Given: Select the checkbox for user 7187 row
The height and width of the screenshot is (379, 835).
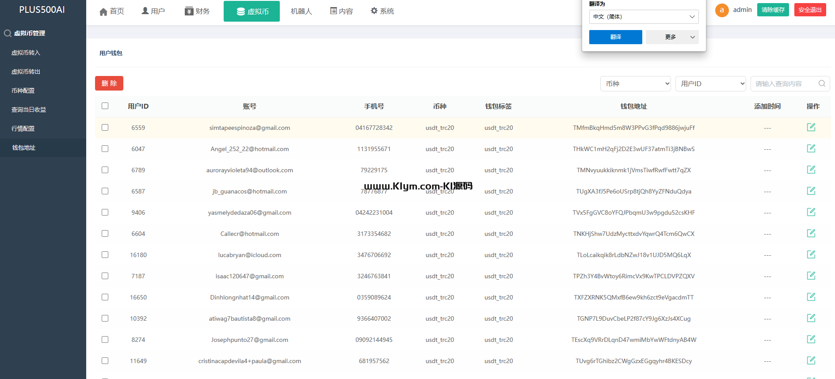Looking at the screenshot, I should pyautogui.click(x=105, y=276).
